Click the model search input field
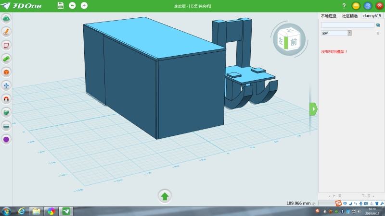The height and width of the screenshot is (216, 385). pos(347,25)
